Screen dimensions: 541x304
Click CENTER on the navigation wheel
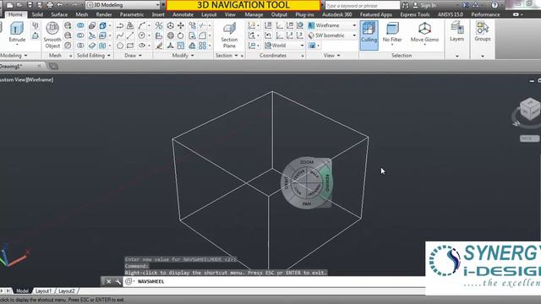coord(298,174)
